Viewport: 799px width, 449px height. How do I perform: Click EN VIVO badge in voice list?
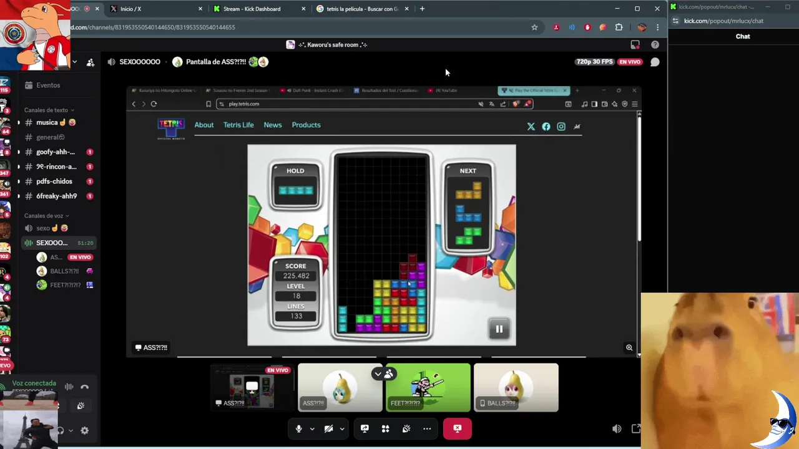coord(80,257)
